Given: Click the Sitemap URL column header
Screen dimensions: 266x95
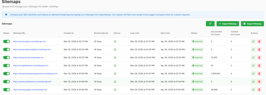Looking at the screenshot, I should pyautogui.click(x=19, y=33).
